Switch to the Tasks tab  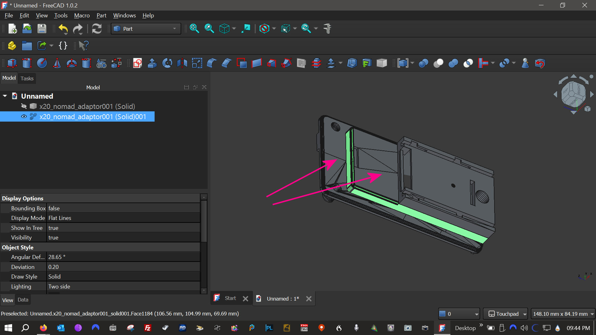click(x=27, y=78)
